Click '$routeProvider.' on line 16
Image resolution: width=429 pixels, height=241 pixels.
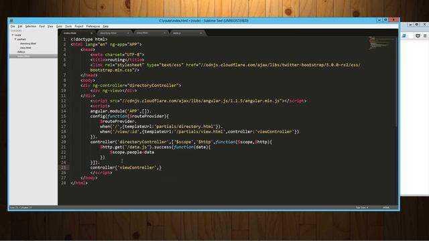click(x=118, y=121)
